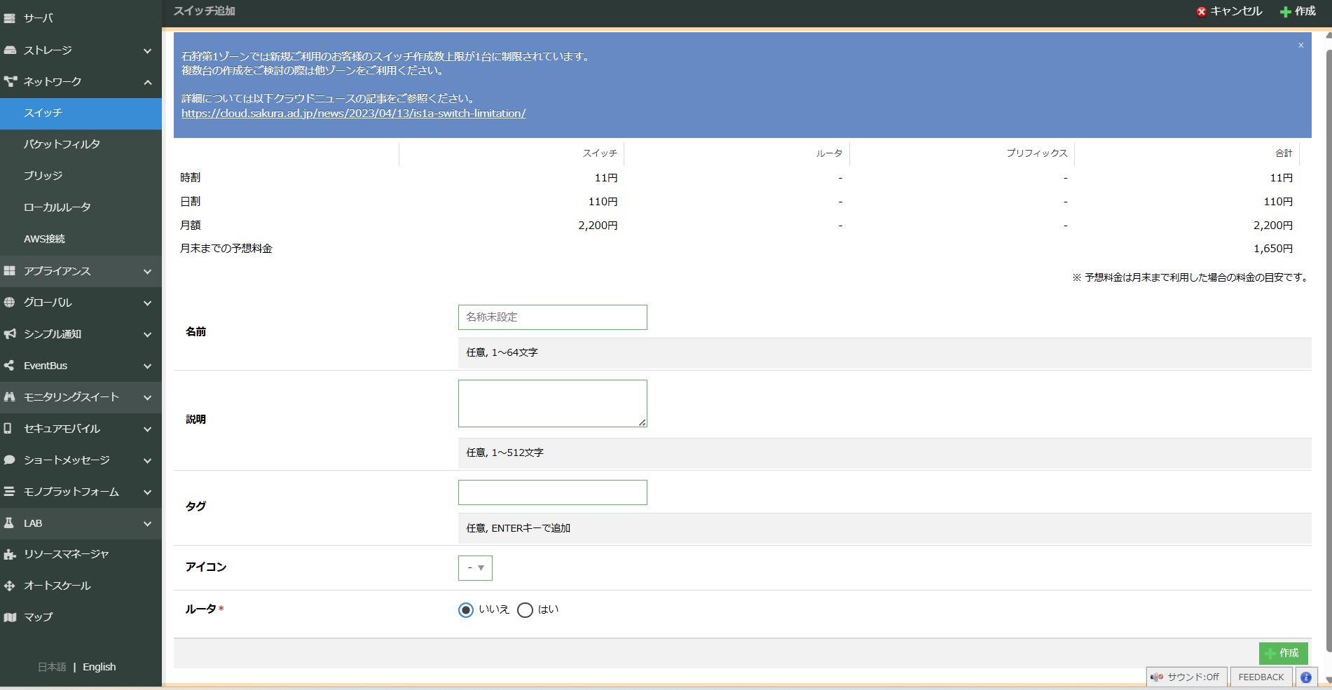Click the megaphone icon for シンプル通知
The width and height of the screenshot is (1332, 690).
click(10, 334)
